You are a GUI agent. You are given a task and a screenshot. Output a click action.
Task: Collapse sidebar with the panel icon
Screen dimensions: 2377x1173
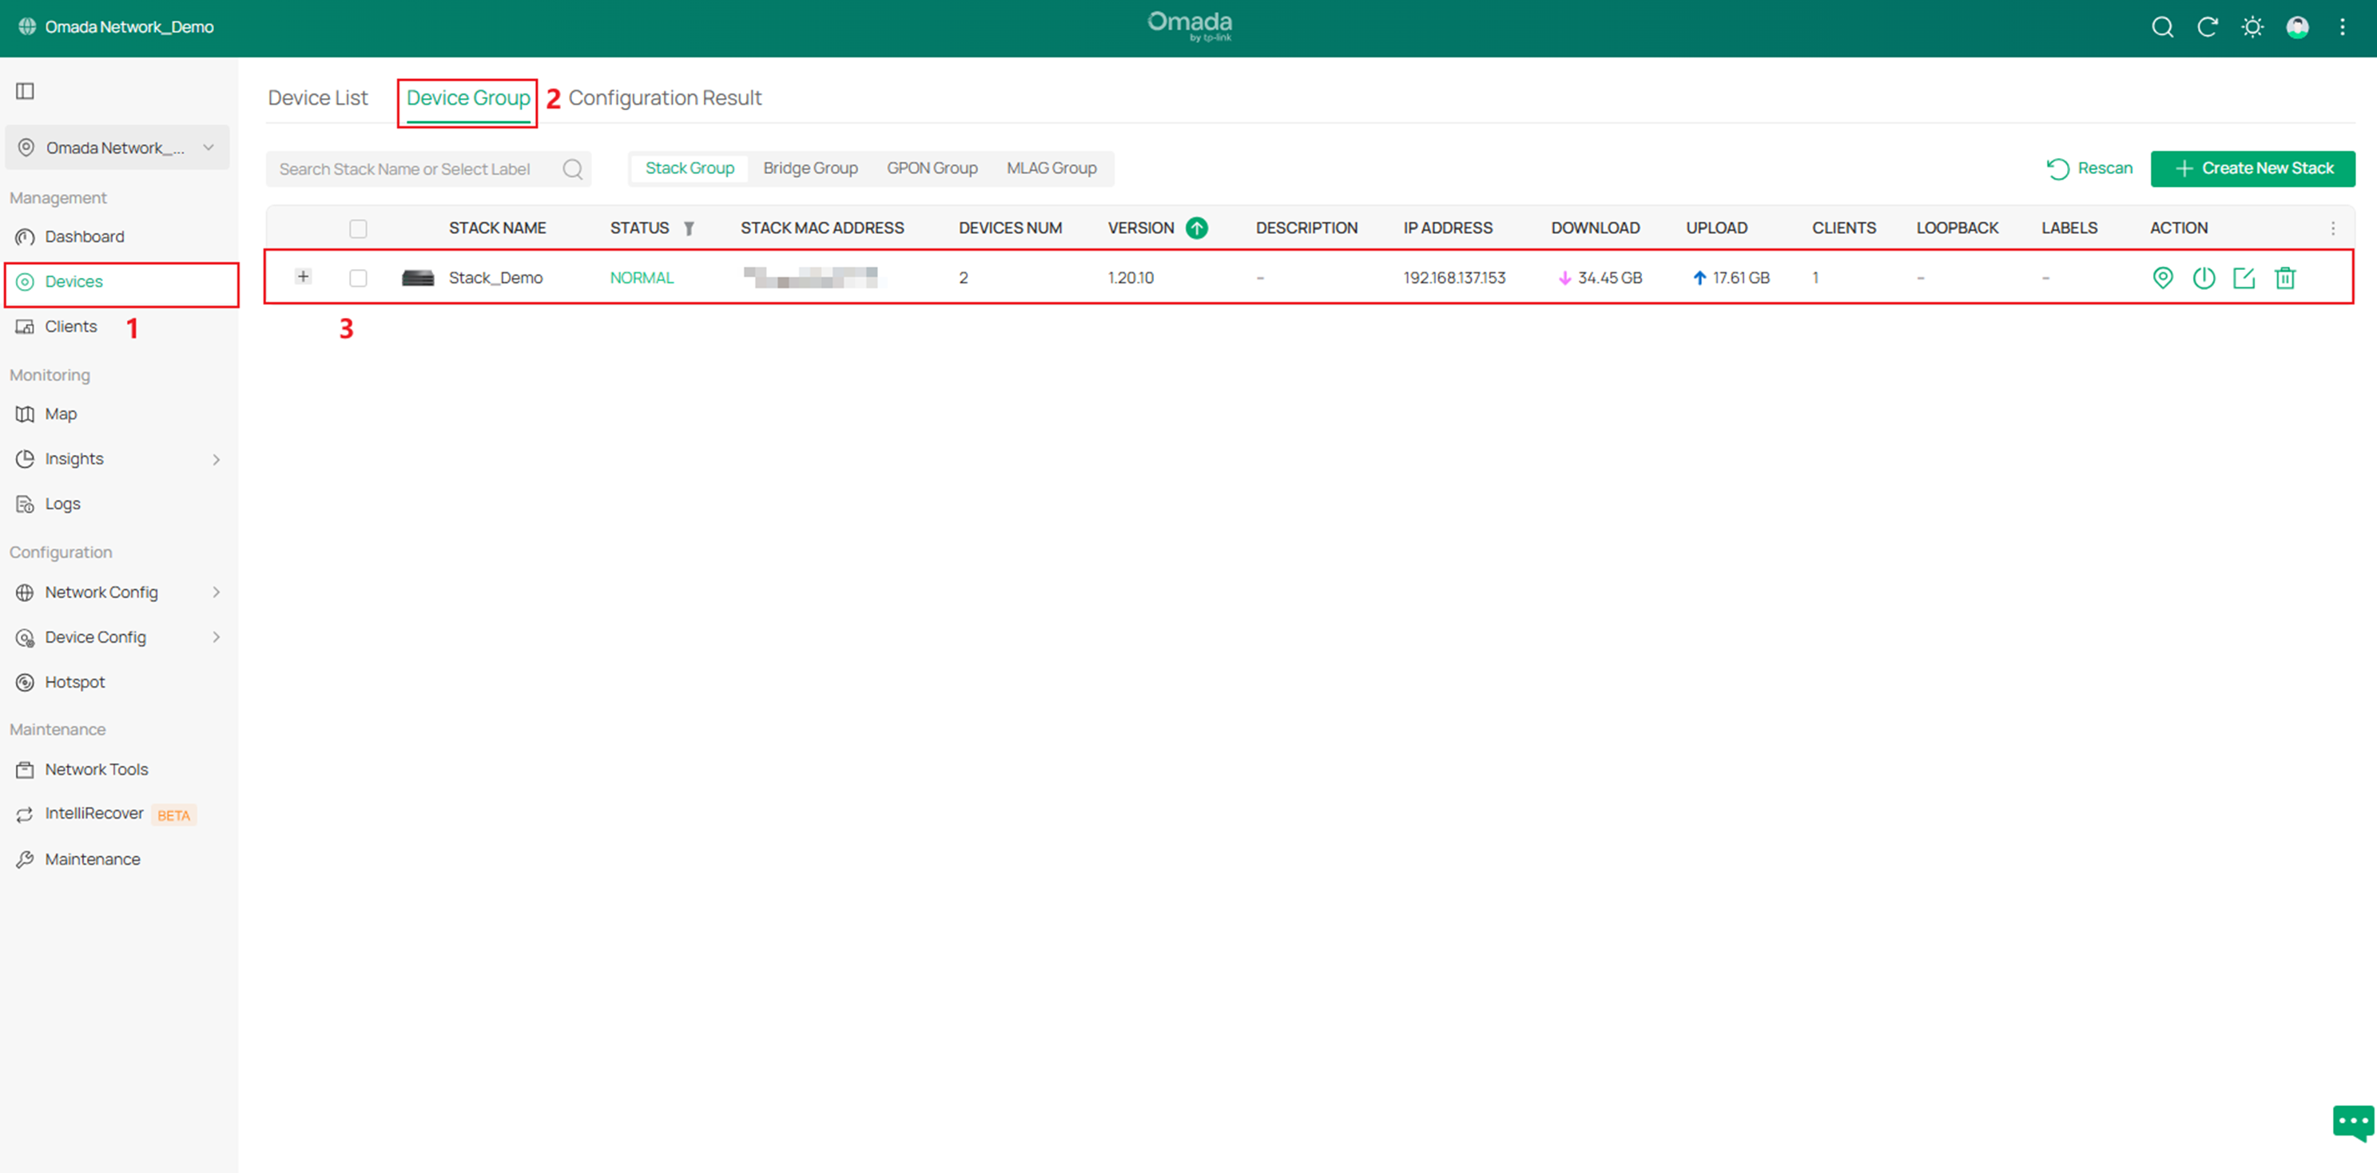point(25,90)
